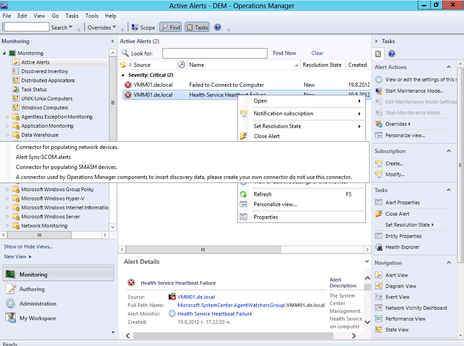This screenshot has height=346, width=464.
Task: Click the Health Explorer icon in Tasks pane
Action: point(379,247)
